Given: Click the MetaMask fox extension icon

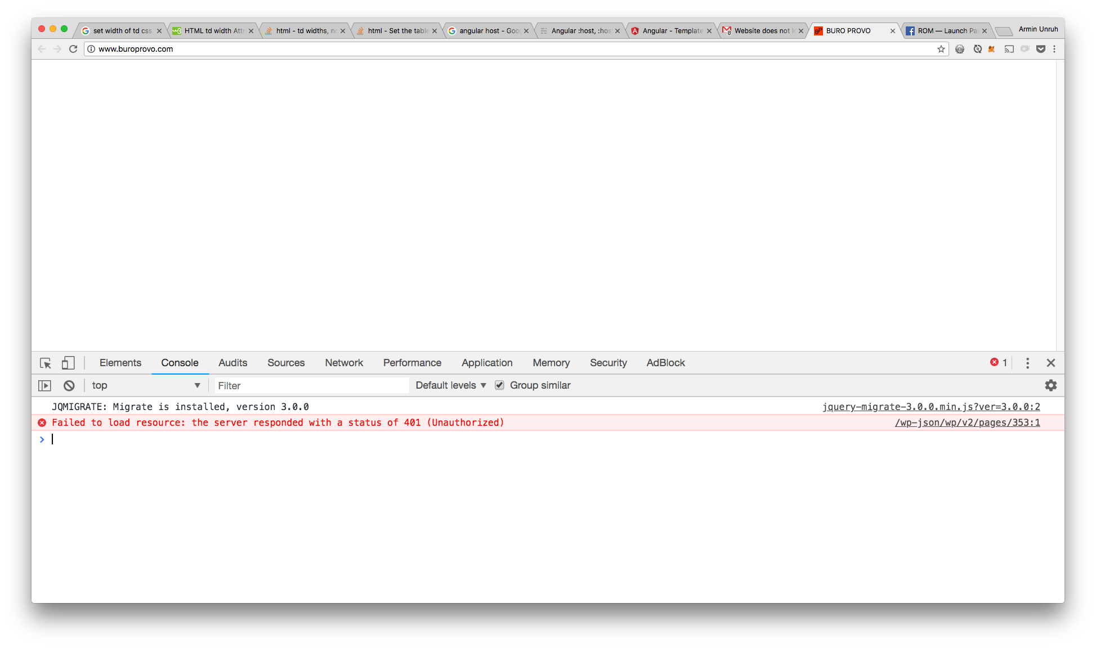Looking at the screenshot, I should click(x=992, y=49).
